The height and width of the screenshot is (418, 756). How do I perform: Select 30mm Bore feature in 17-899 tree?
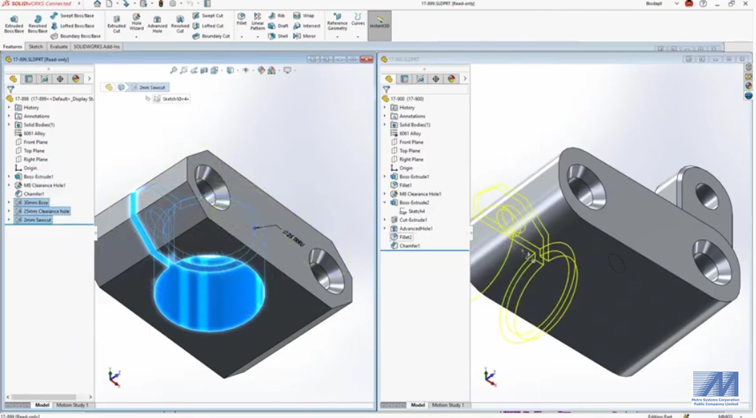pos(32,202)
